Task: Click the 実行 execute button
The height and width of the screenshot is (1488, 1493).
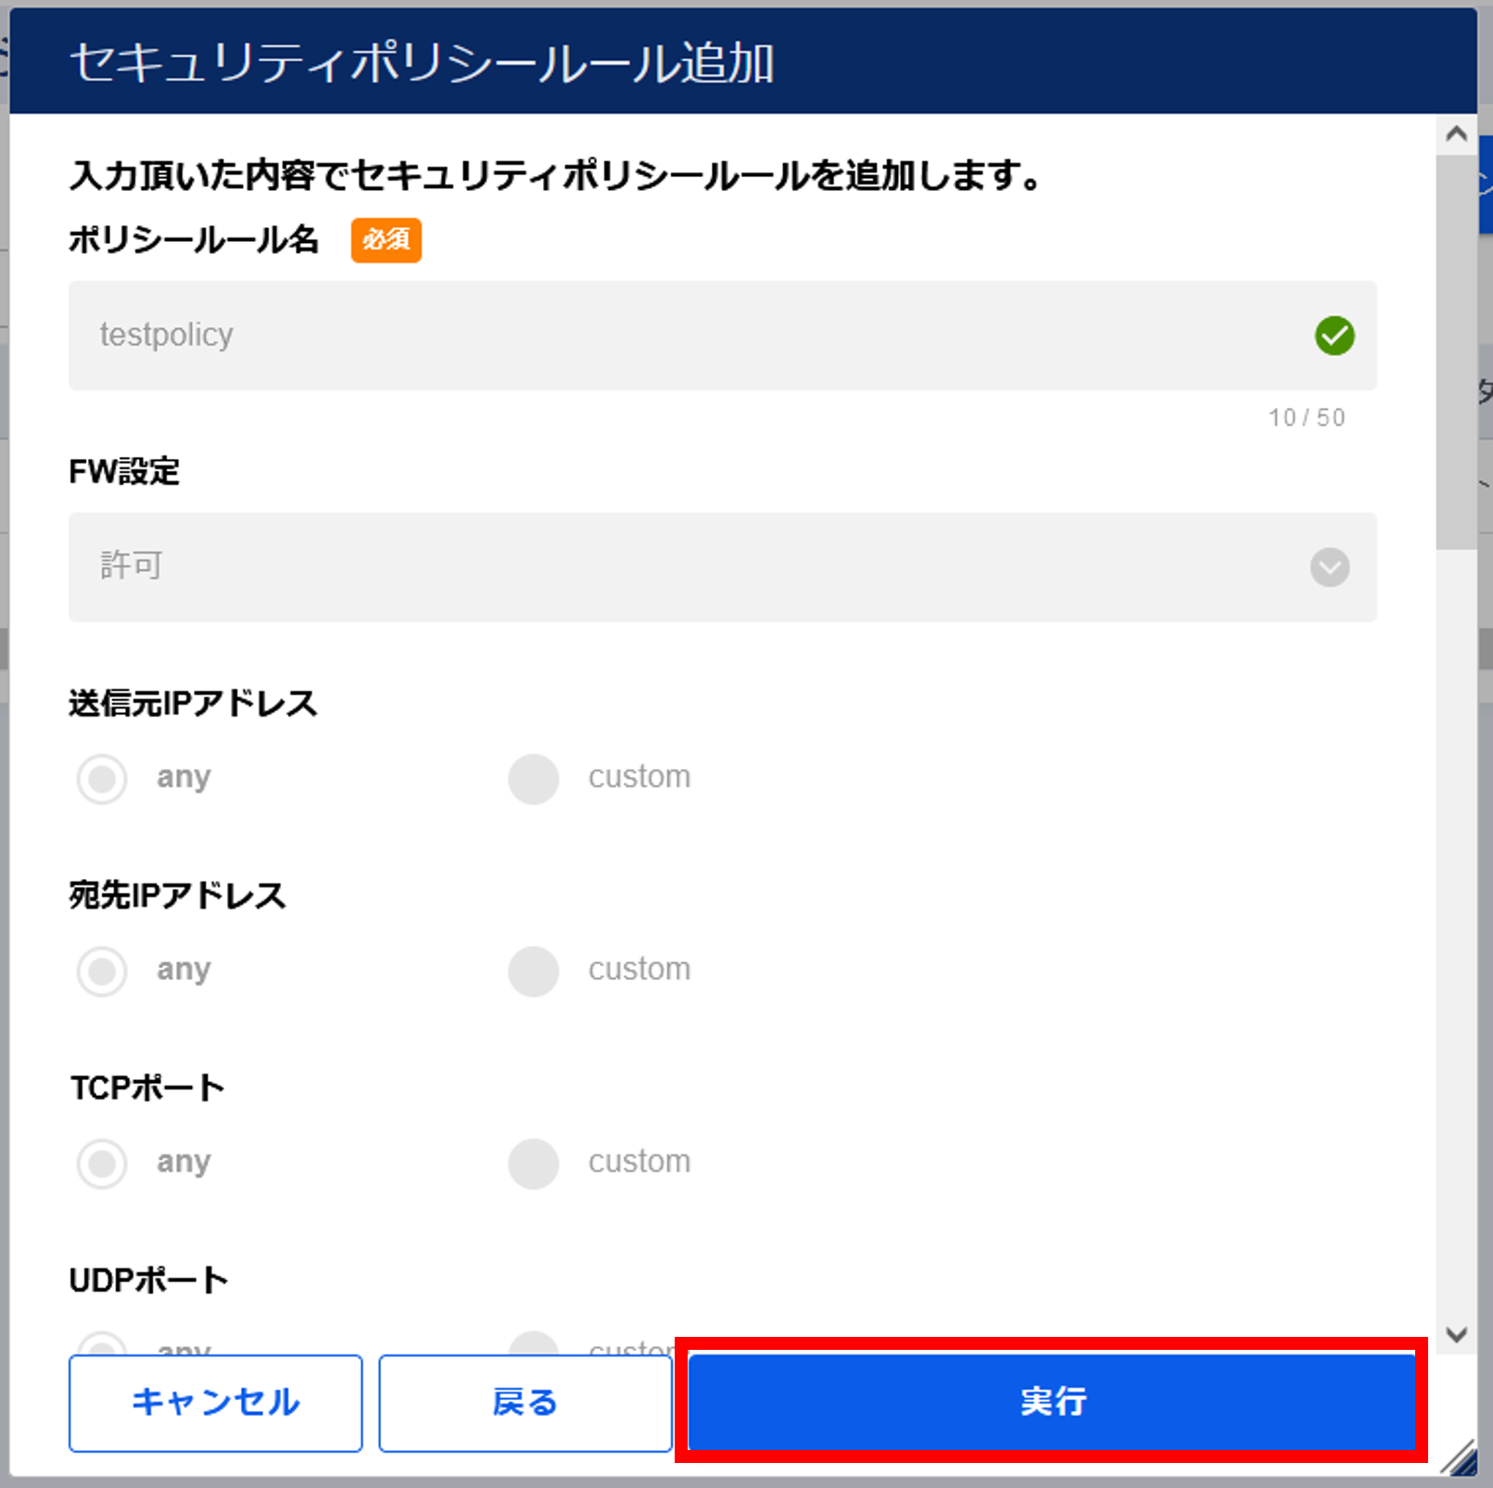Action: point(1052,1401)
